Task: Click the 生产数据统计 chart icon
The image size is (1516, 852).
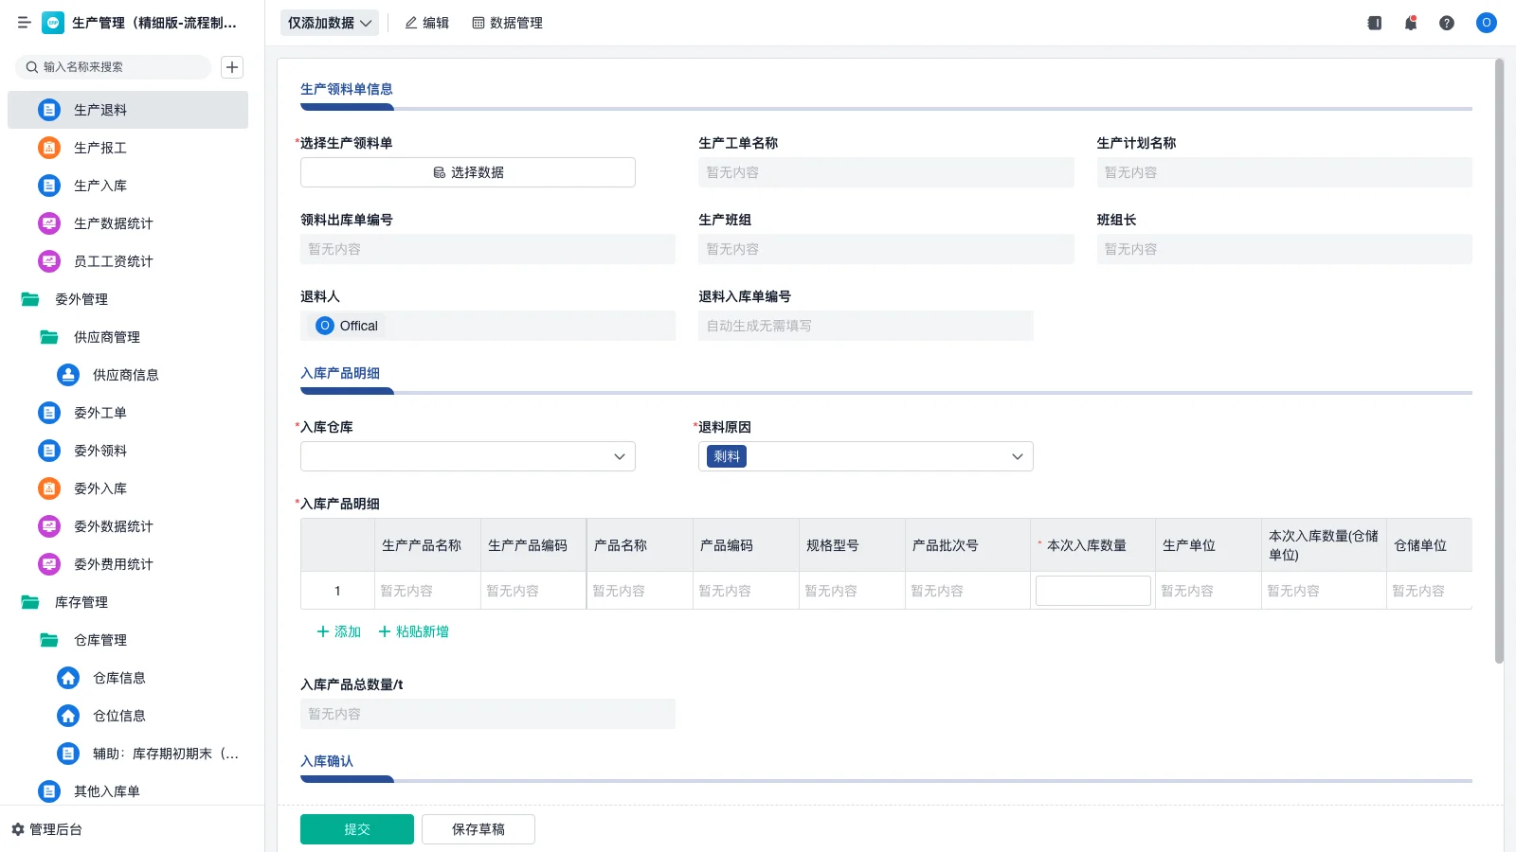Action: [x=48, y=223]
